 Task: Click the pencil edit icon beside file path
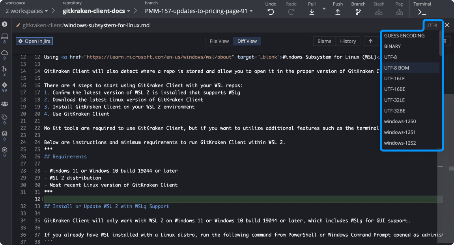click(18, 25)
